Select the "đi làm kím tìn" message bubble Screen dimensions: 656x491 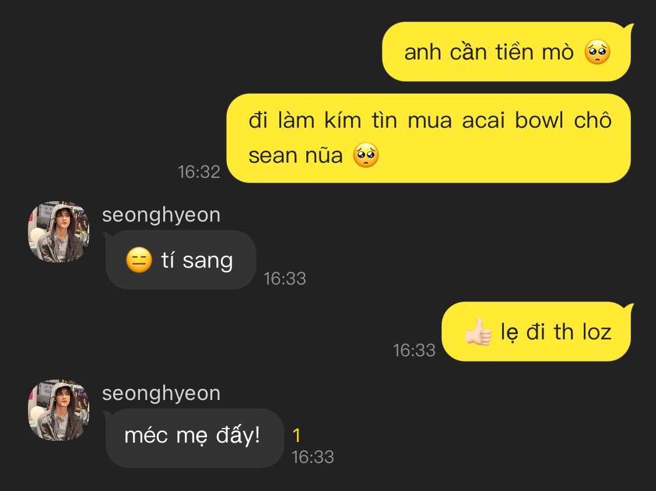point(429,138)
